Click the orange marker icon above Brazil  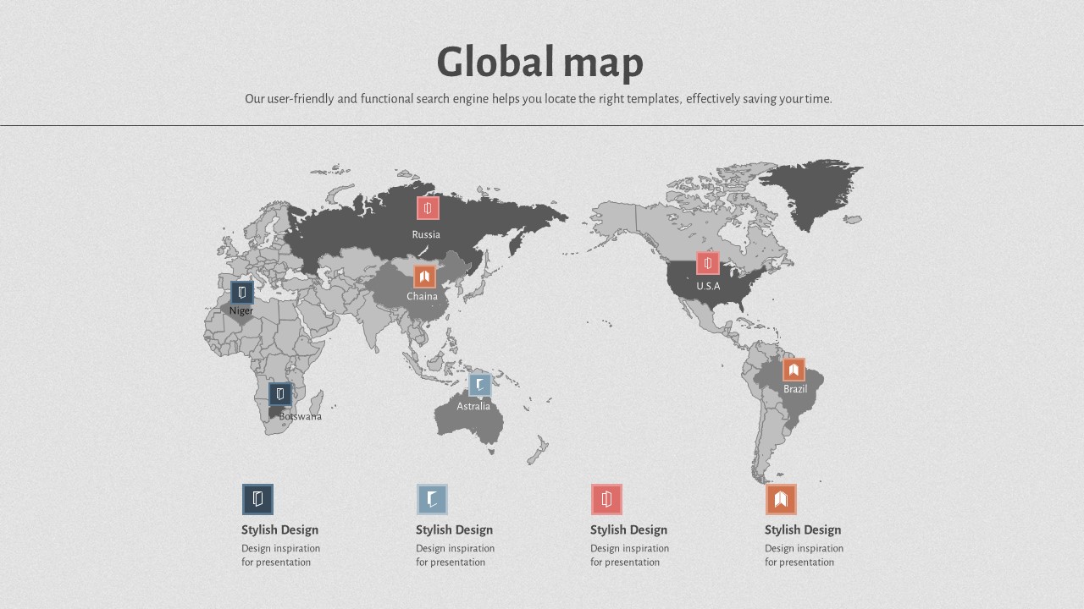click(794, 370)
